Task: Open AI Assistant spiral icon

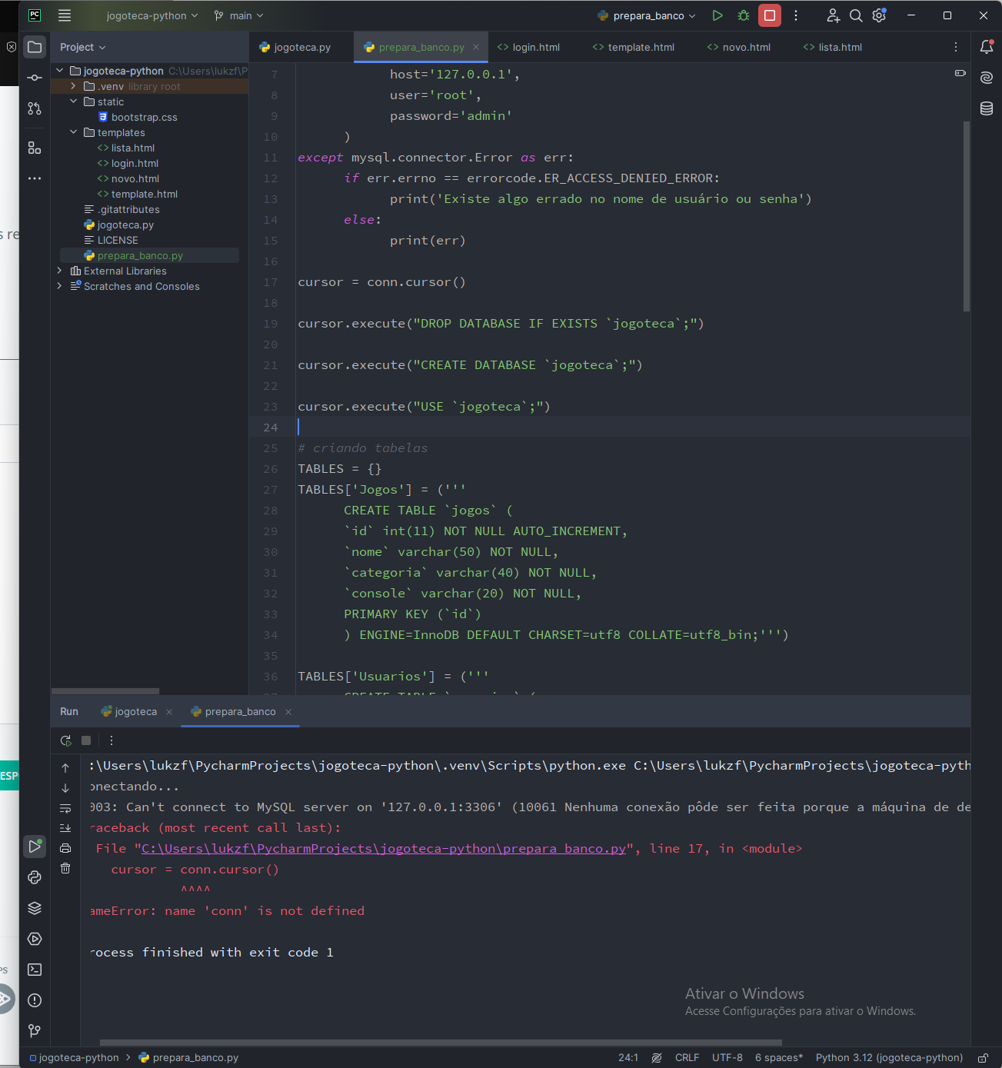Action: 987,78
